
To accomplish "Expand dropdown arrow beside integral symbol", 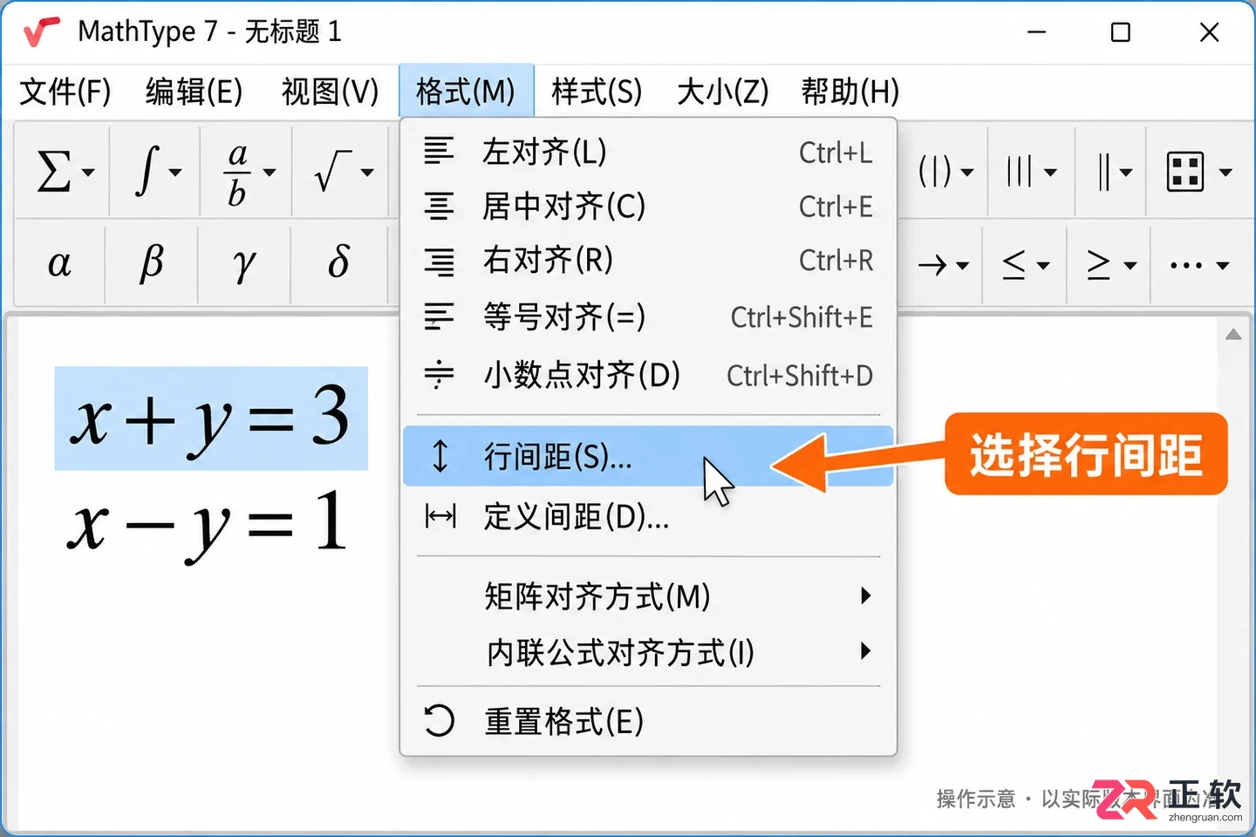I will coord(175,173).
